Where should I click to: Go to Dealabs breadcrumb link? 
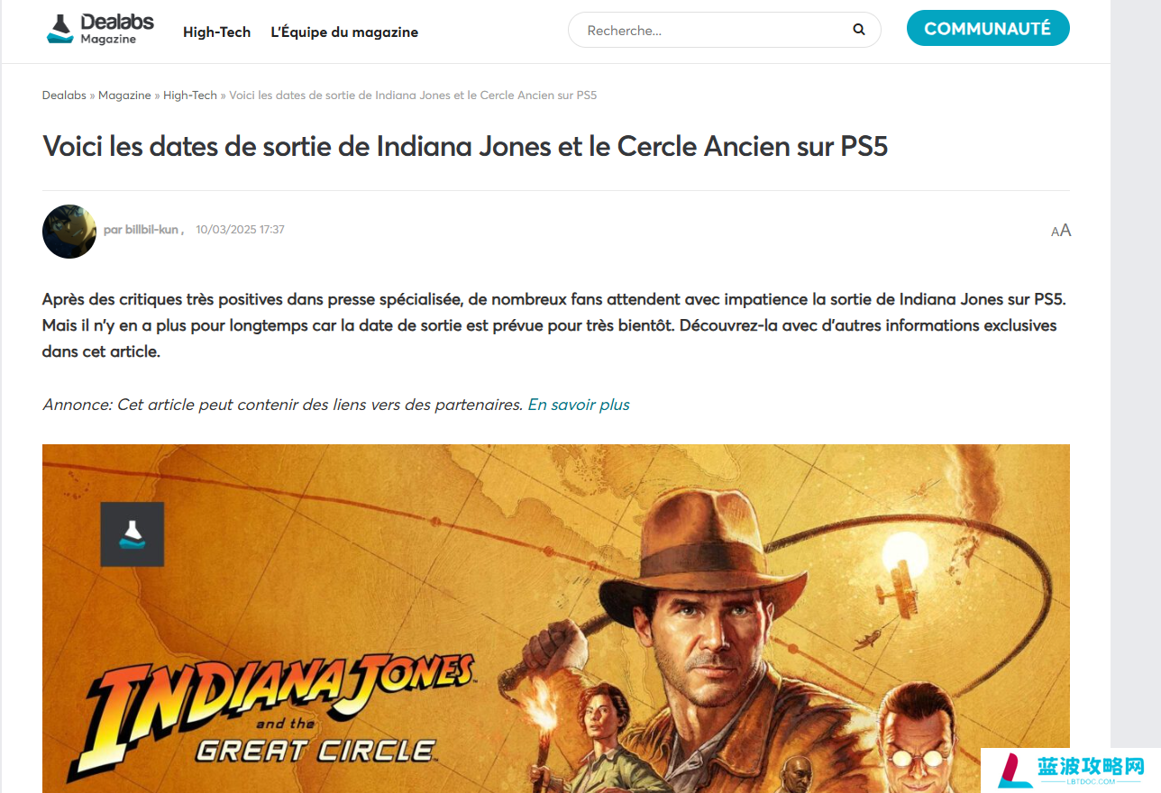[x=64, y=96]
